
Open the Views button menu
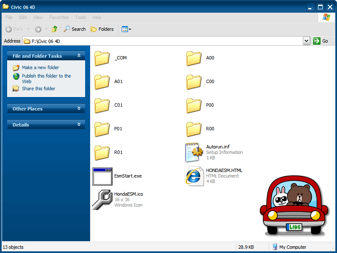tap(126, 29)
